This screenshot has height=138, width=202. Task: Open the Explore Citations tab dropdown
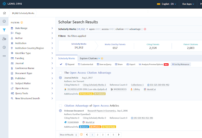(x=90, y=58)
